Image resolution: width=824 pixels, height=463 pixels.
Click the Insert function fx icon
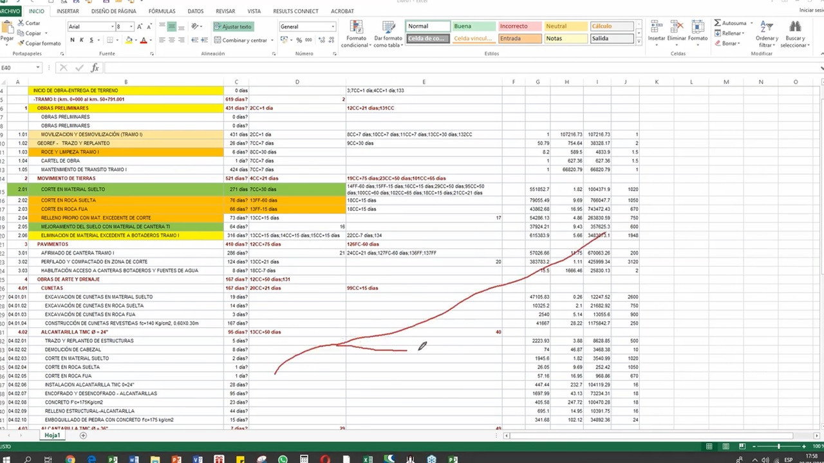point(95,68)
